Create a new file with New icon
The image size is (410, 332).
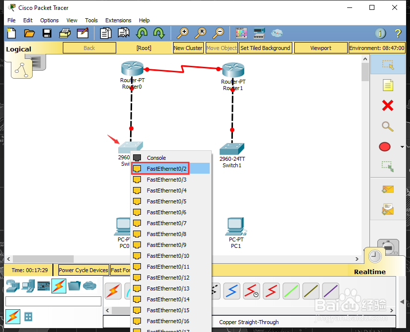point(11,33)
